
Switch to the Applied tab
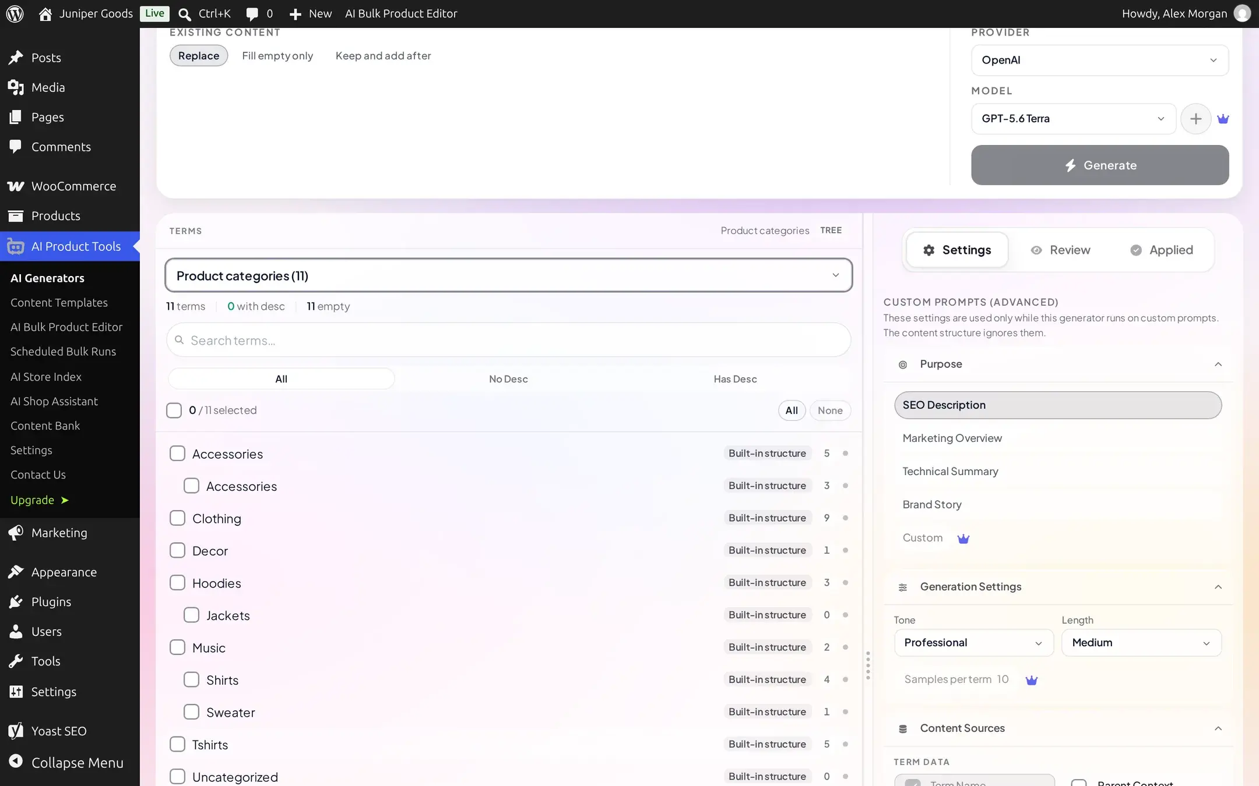(x=1162, y=250)
